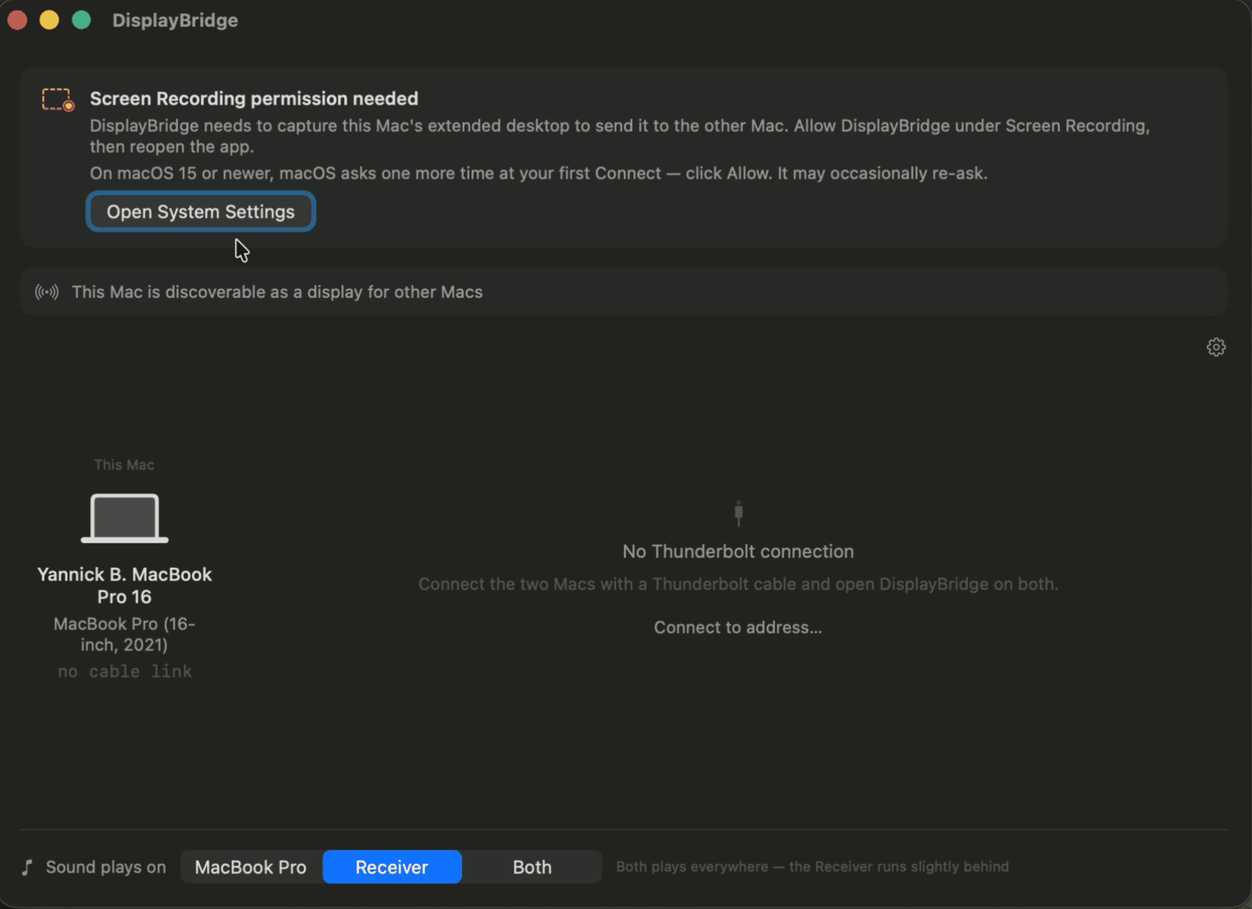Click the discoverable broadcast signal icon
Viewport: 1252px width, 909px height.
(x=47, y=292)
